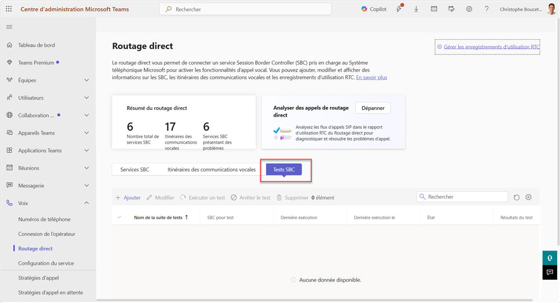Click Ajouter to add a test

128,198
